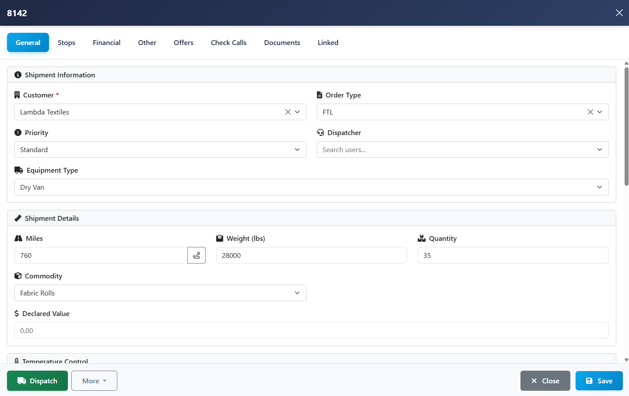Clear the Lambda Textiles customer selection
The height and width of the screenshot is (396, 629).
click(288, 112)
